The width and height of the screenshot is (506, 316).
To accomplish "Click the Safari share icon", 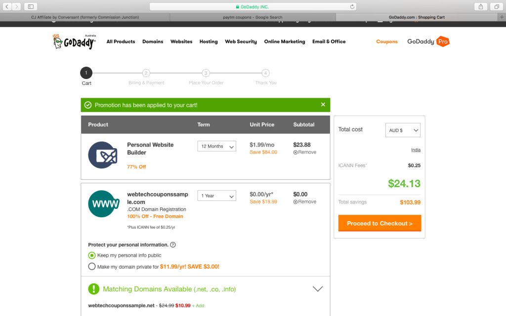I will pos(480,6).
